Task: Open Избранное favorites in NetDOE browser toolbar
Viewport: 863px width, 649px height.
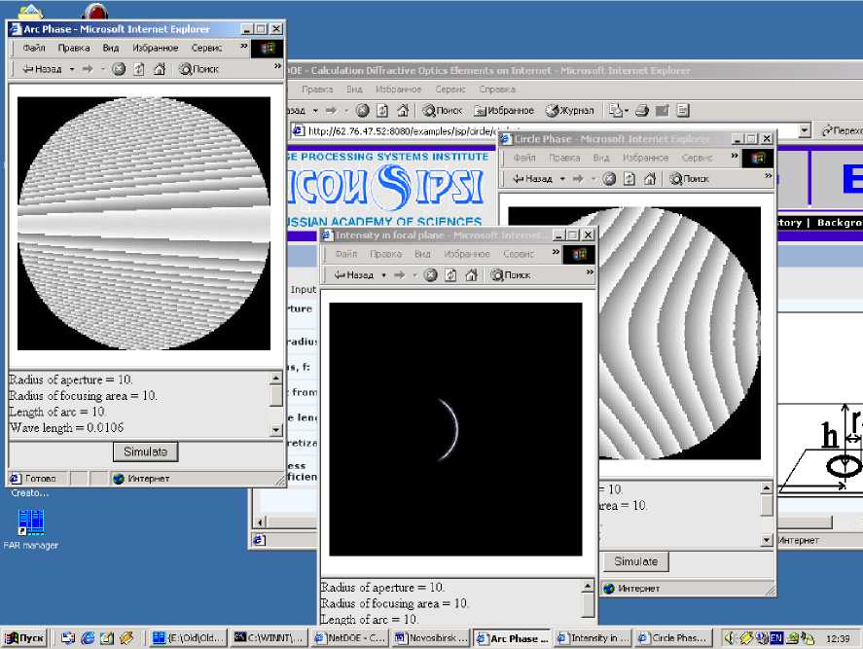Action: tap(504, 110)
